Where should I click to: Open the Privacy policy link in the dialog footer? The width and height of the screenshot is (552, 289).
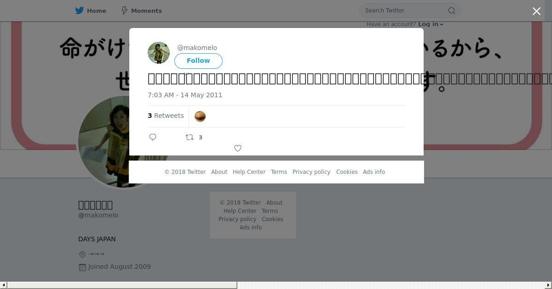click(311, 172)
